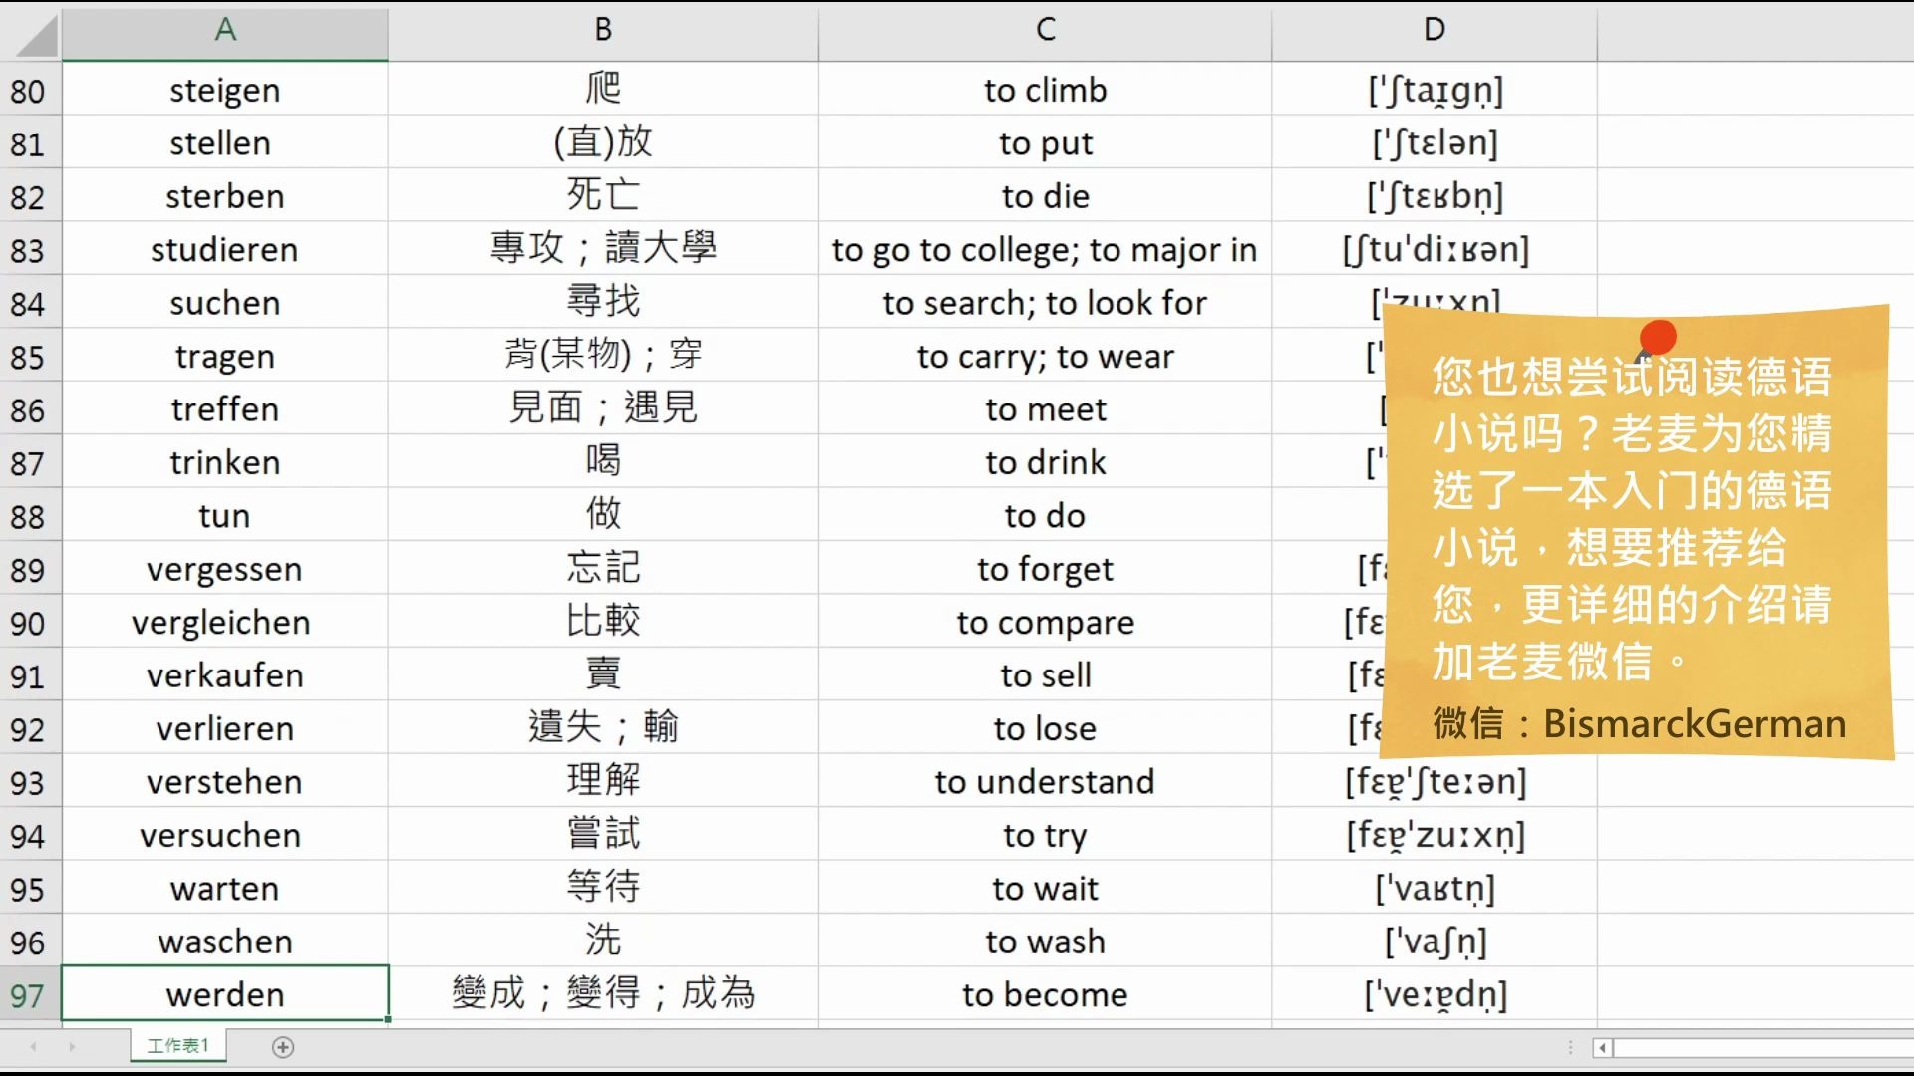Click cell 'to put'

tap(1045, 142)
